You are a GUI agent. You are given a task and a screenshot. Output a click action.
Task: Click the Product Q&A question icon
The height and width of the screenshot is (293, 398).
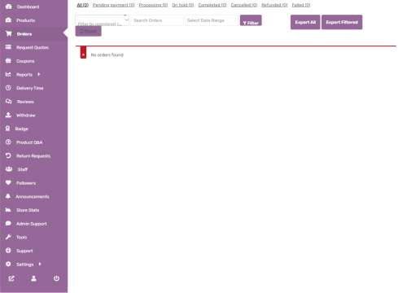click(8, 142)
